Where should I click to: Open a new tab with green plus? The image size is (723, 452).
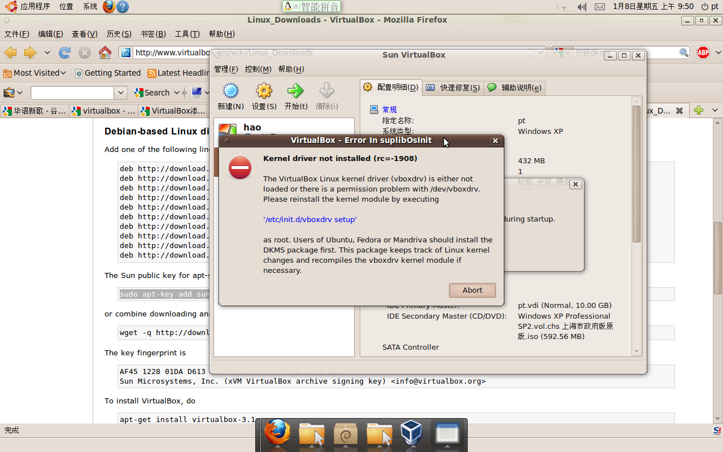(699, 110)
